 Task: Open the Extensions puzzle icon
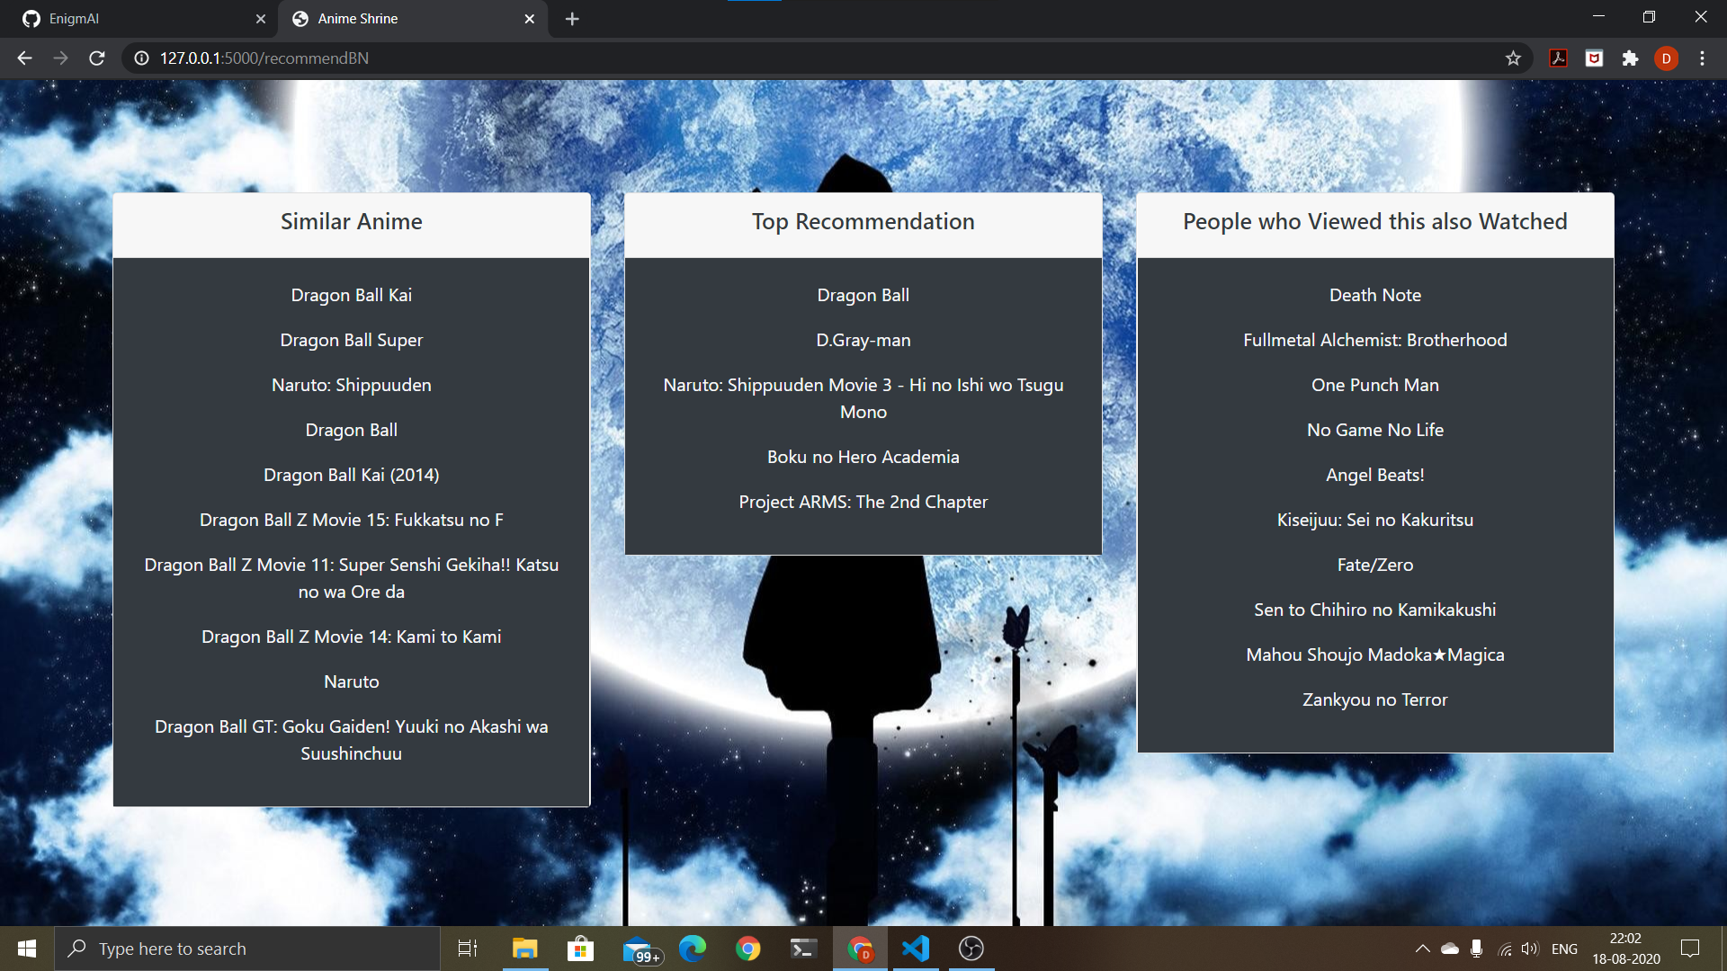1630,58
